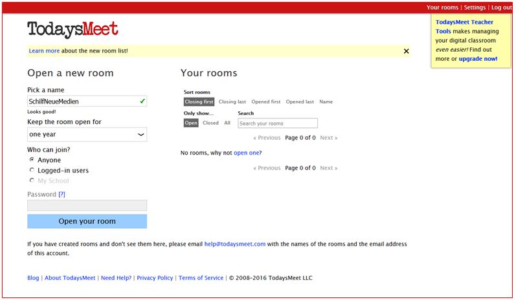Click the 'Open a new room' heading
Viewport: 516px width, 300px height.
[71, 73]
